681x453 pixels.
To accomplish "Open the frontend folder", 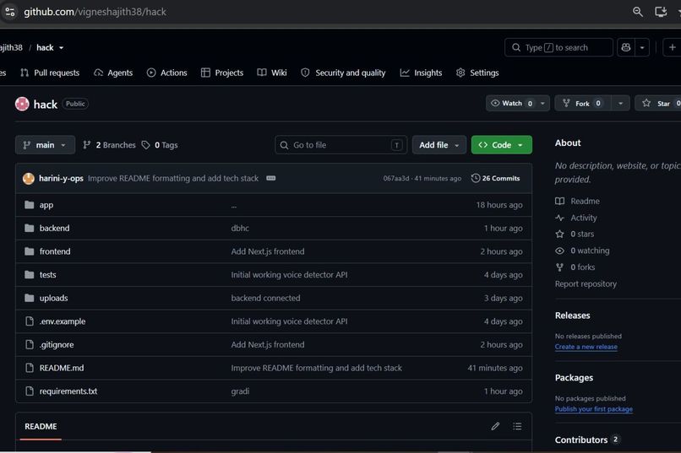I will click(55, 251).
